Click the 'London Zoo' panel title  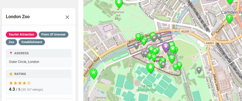pos(18,17)
